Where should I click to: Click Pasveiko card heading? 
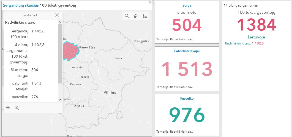point(187,99)
